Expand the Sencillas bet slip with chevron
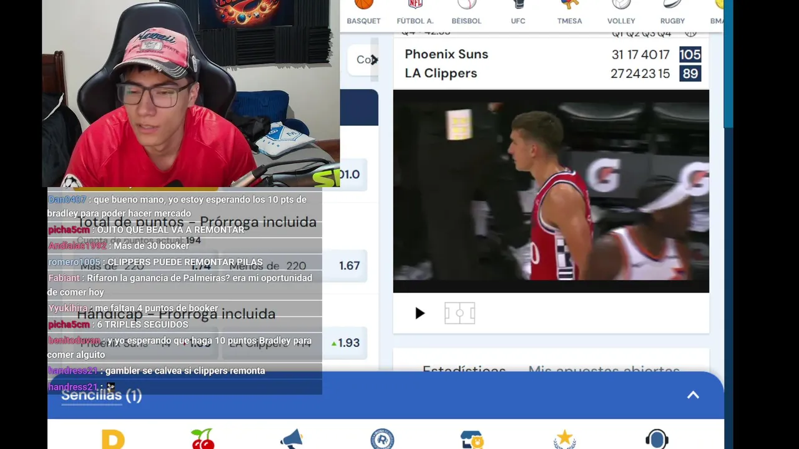799x449 pixels. [x=693, y=395]
